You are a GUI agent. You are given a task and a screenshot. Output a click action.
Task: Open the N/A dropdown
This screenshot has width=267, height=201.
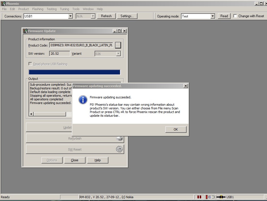[93, 16]
